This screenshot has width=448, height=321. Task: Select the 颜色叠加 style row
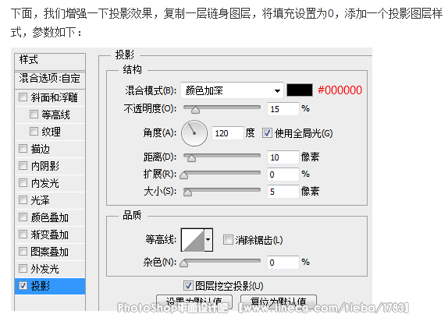50,217
